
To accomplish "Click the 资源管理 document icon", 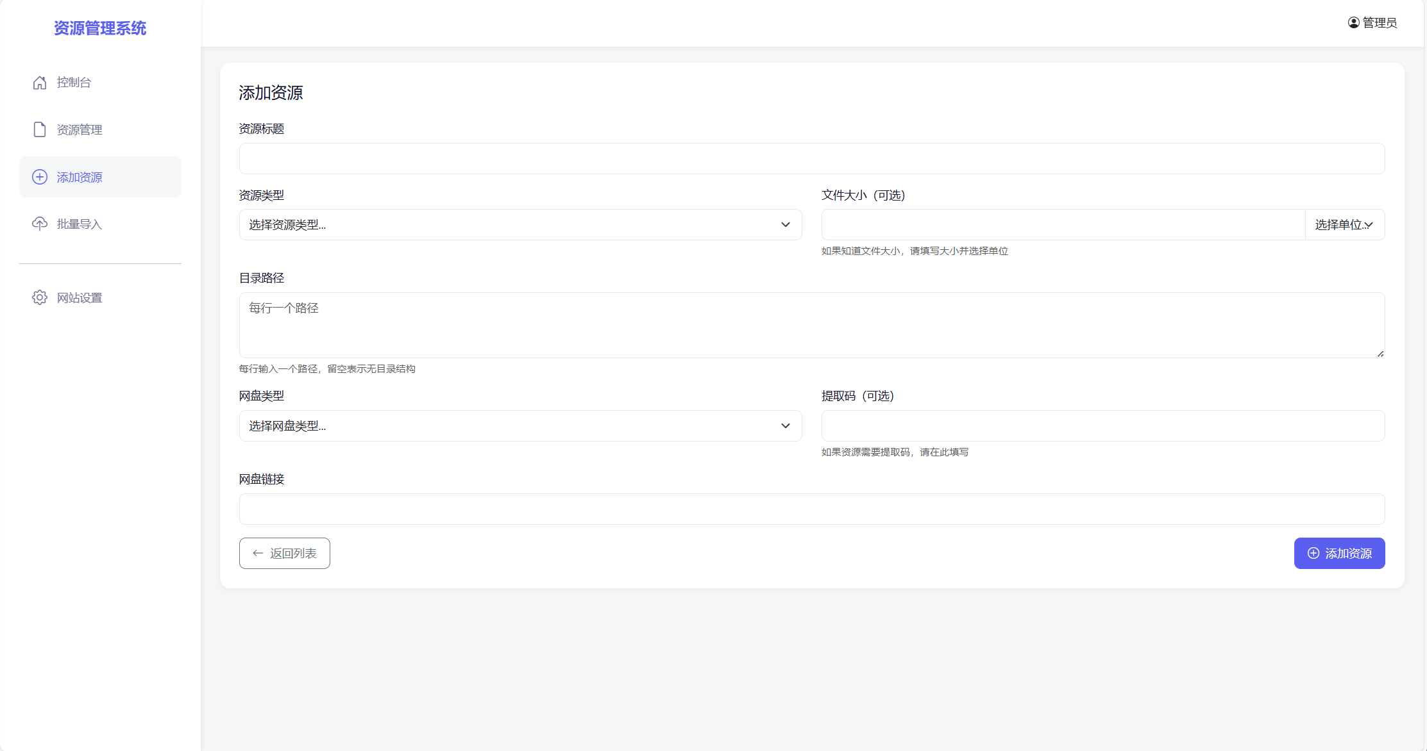I will pos(39,129).
